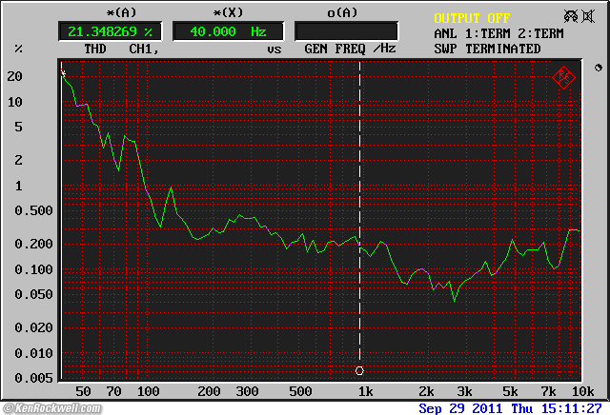Click the X-axis label 50
The width and height of the screenshot is (610, 415).
click(83, 391)
